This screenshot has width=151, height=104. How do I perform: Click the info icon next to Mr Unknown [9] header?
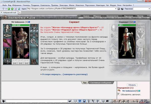(29, 22)
